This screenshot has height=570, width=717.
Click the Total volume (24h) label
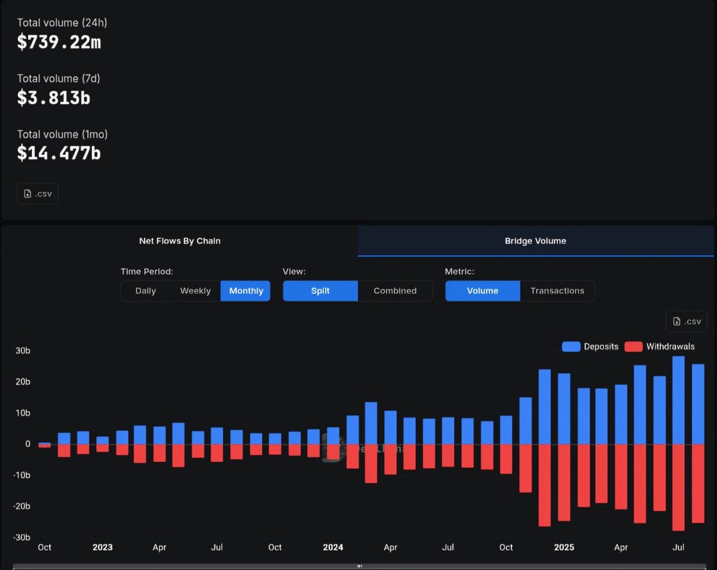pos(62,23)
